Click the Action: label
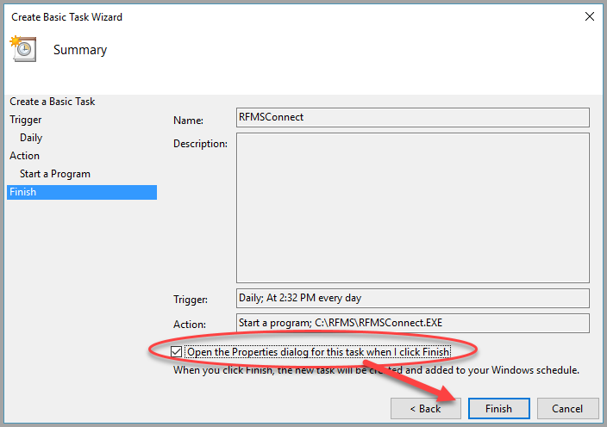 [190, 325]
